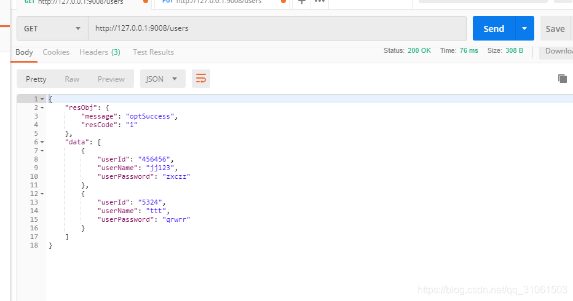Click the request URL input field
The image size is (573, 301).
pyautogui.click(x=277, y=28)
